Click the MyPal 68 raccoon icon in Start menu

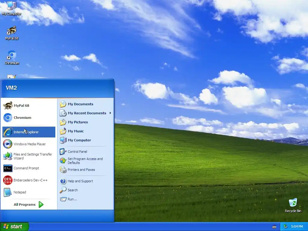pos(8,106)
